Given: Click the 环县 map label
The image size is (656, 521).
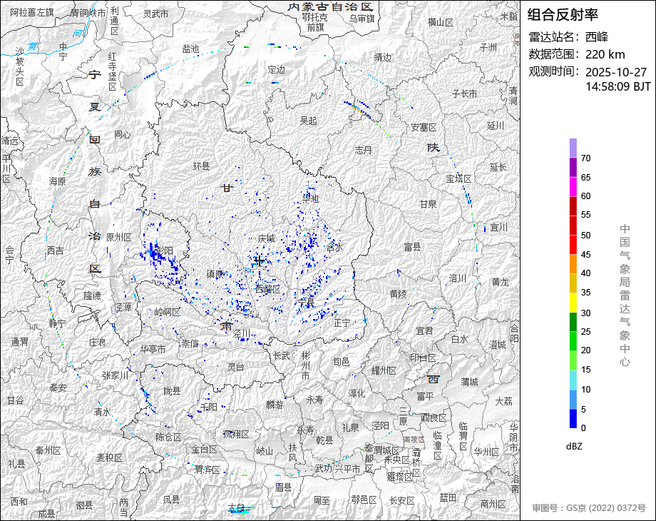Looking at the screenshot, I should [x=202, y=166].
